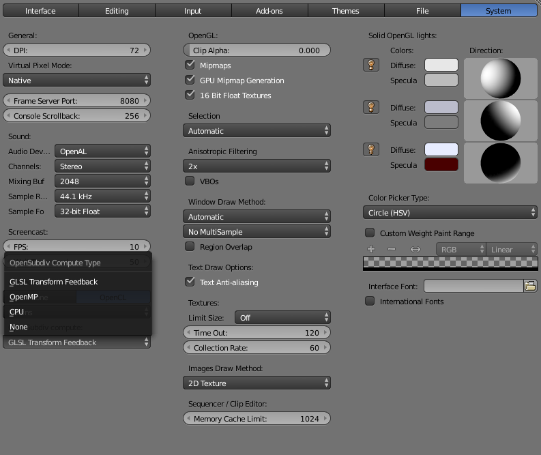
Task: Open the Sample Format 32-bit Float dropdown
Action: (x=102, y=211)
